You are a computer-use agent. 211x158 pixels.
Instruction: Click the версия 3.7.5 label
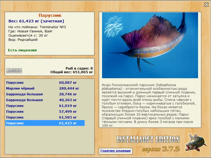[160, 149]
